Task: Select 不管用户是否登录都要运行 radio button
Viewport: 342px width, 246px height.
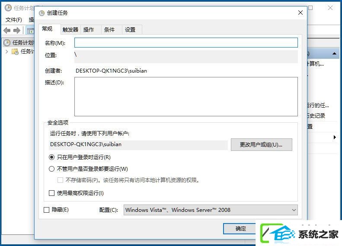Action: coord(52,169)
